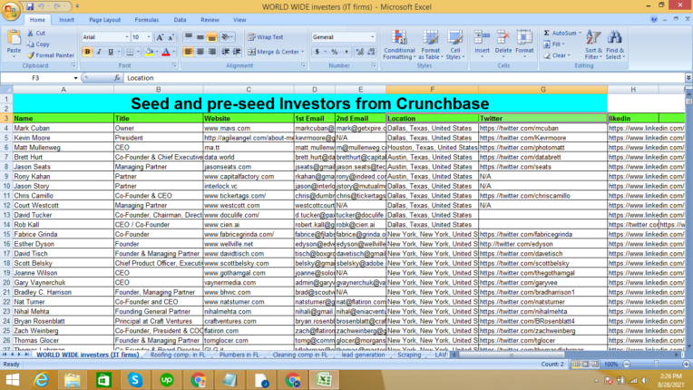Toggle Bottom Align

pos(211,37)
